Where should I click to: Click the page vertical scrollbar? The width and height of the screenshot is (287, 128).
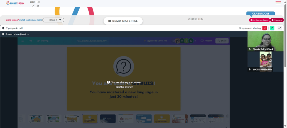pyautogui.click(x=286, y=35)
